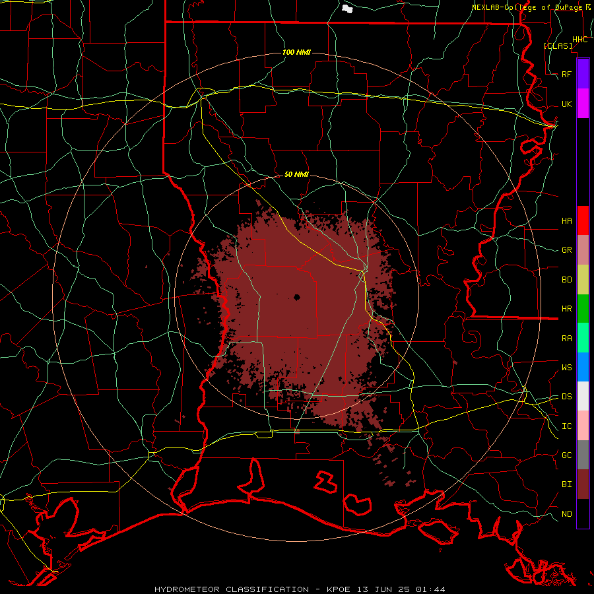
Task: Click the purple RF legend color swatch
Action: pyautogui.click(x=583, y=74)
